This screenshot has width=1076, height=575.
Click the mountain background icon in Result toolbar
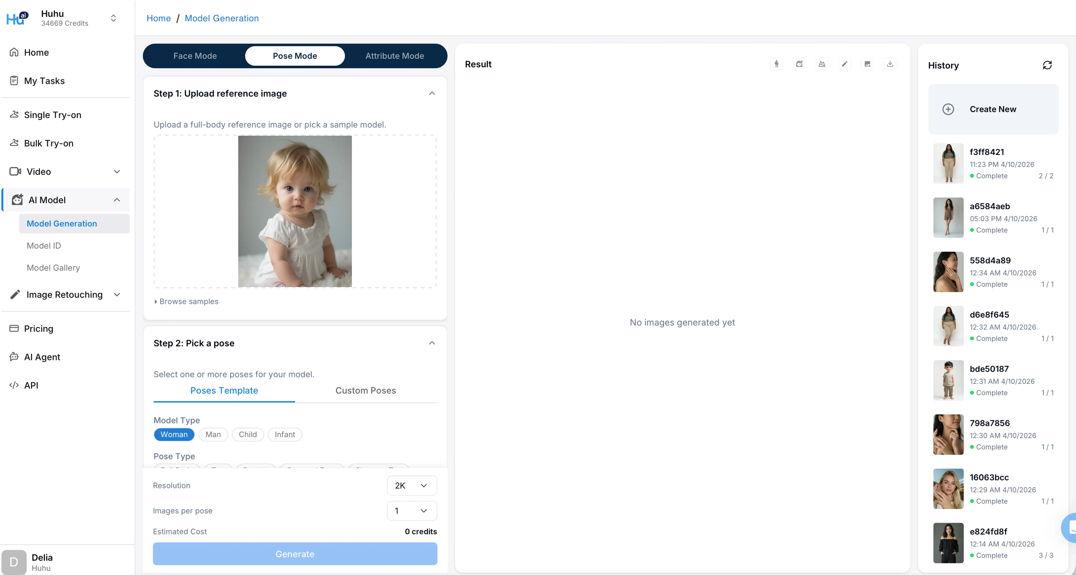tap(822, 64)
